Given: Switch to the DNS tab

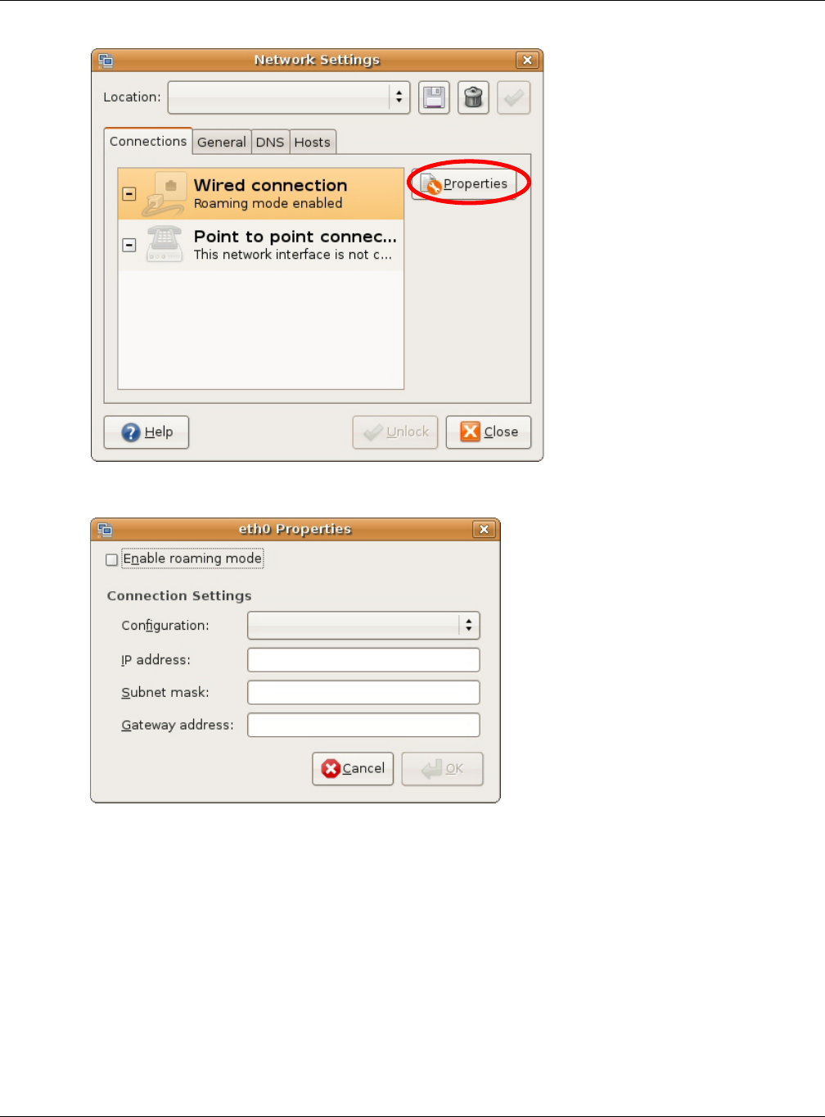Looking at the screenshot, I should pyautogui.click(x=270, y=142).
